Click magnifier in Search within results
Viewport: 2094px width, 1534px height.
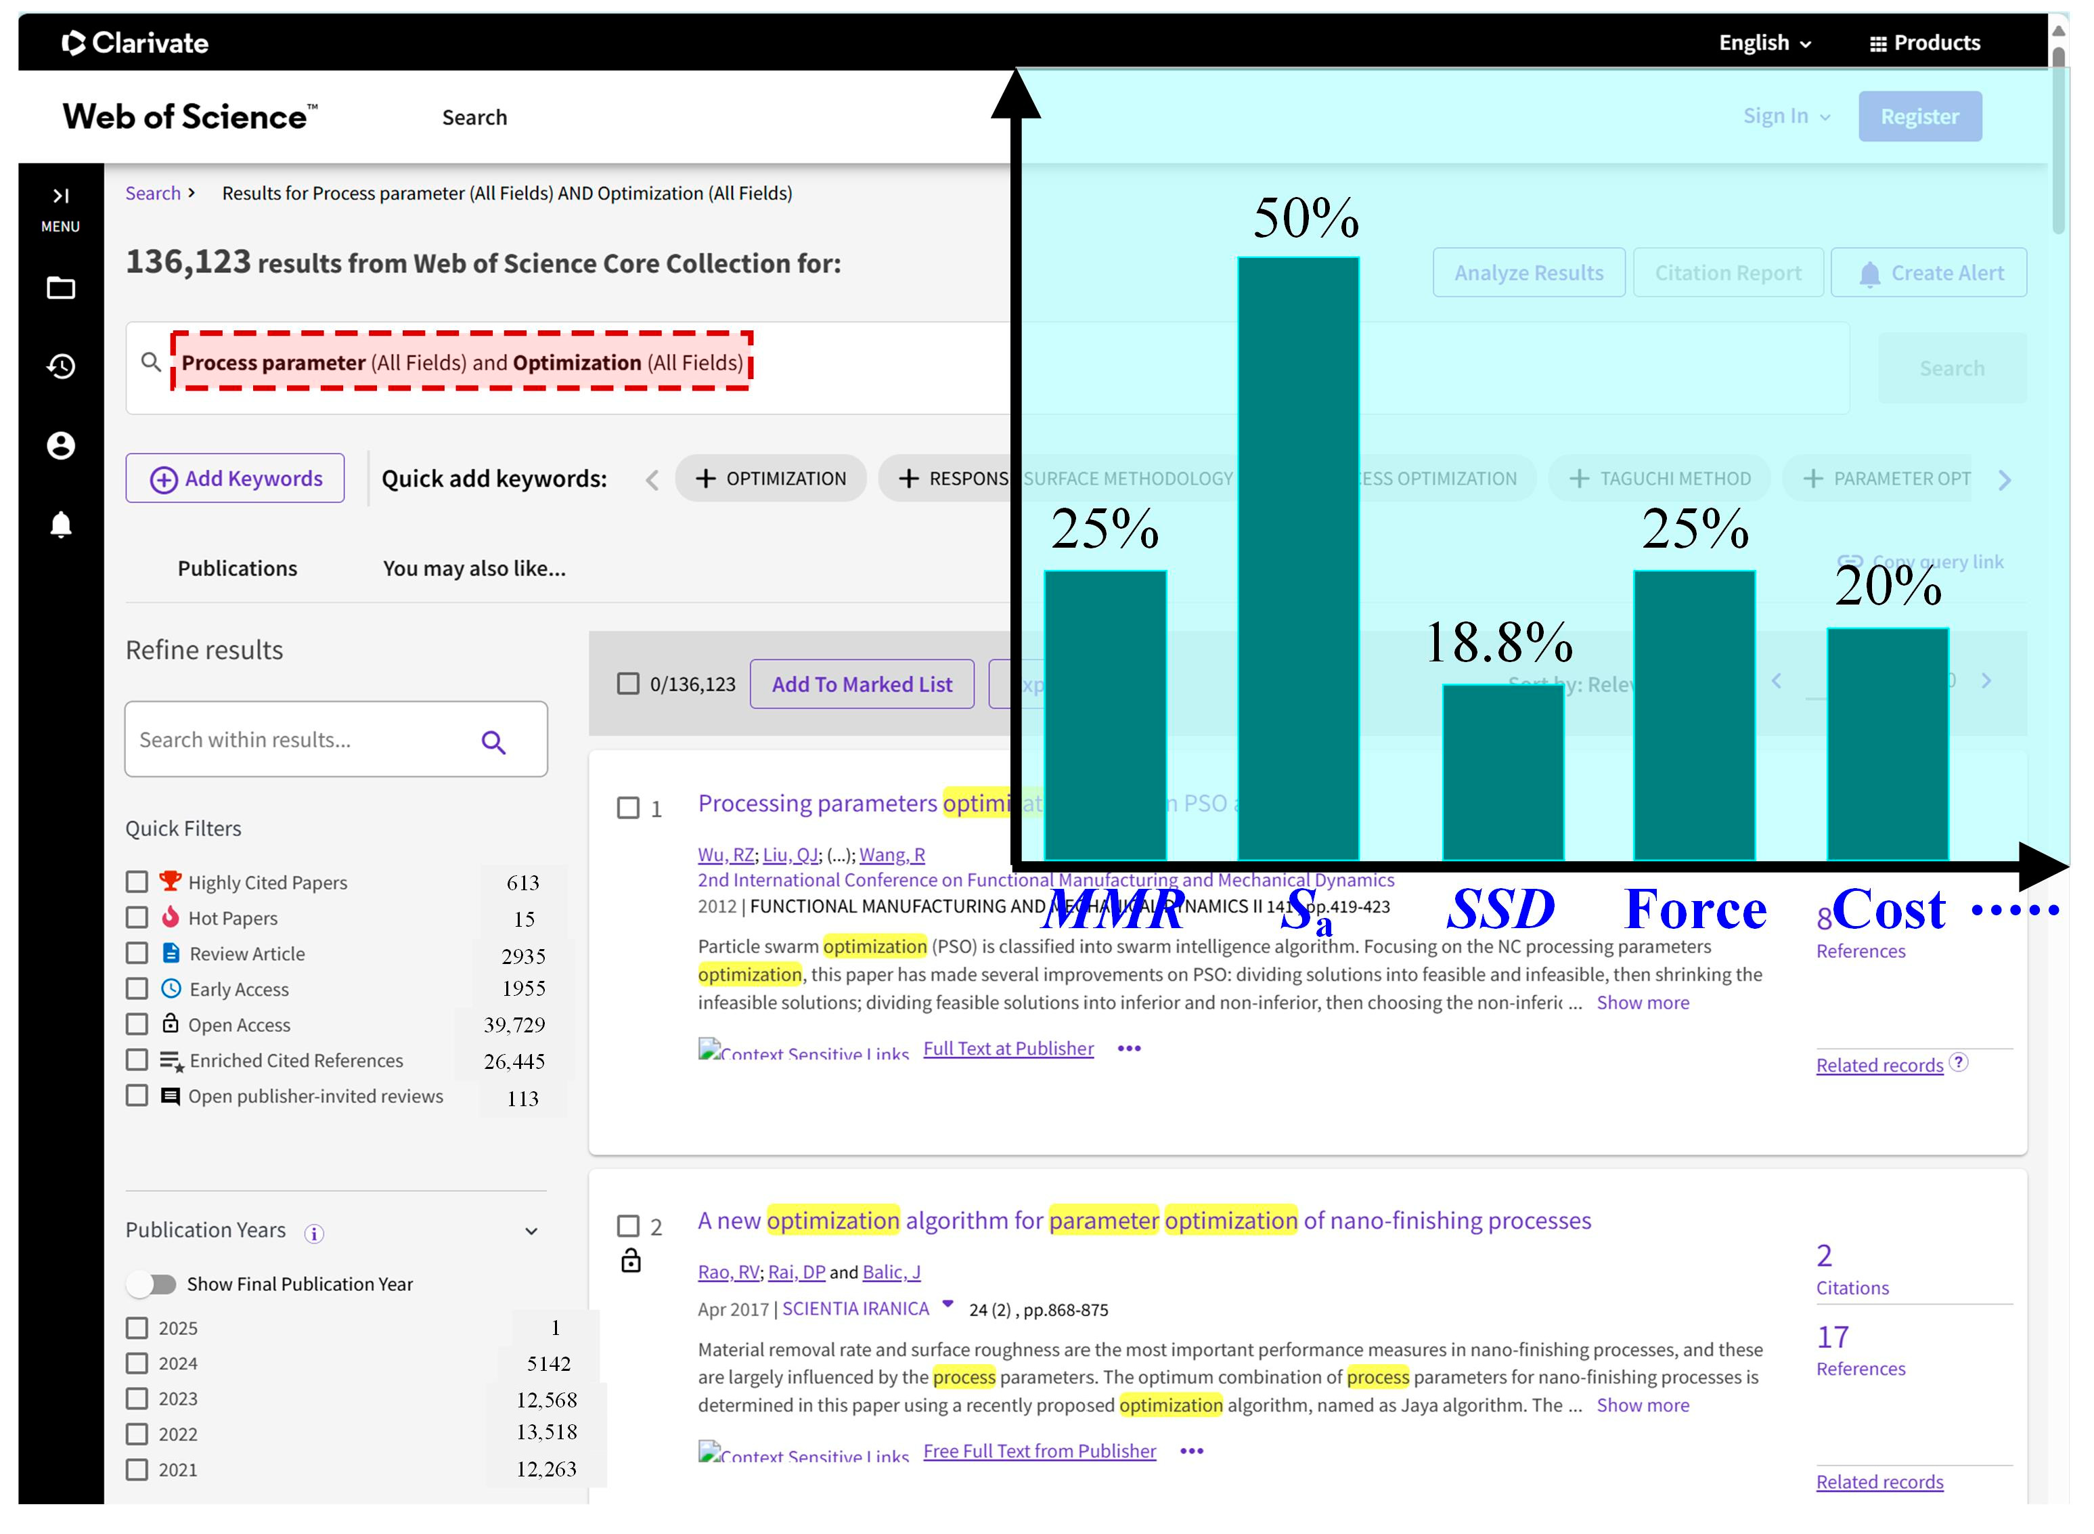pyautogui.click(x=493, y=742)
